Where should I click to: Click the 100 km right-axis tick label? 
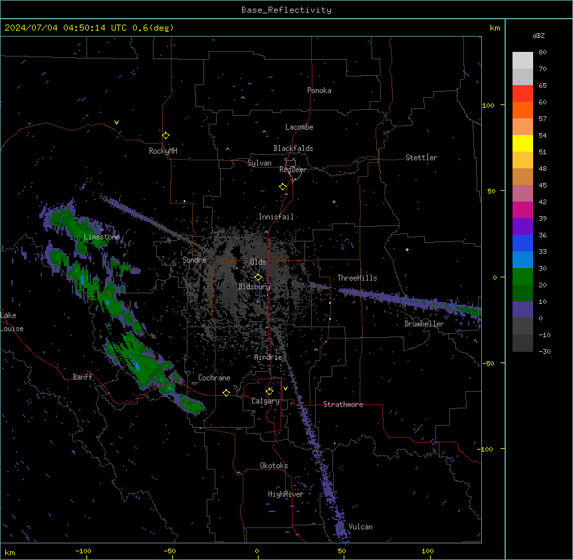[x=488, y=105]
